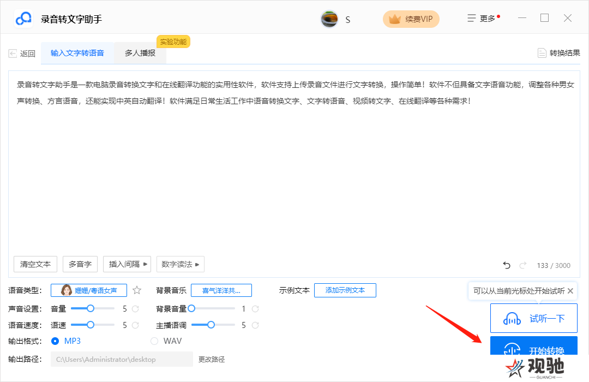Expand the 插入间隔 dropdown
Image resolution: width=589 pixels, height=382 pixels.
(127, 264)
